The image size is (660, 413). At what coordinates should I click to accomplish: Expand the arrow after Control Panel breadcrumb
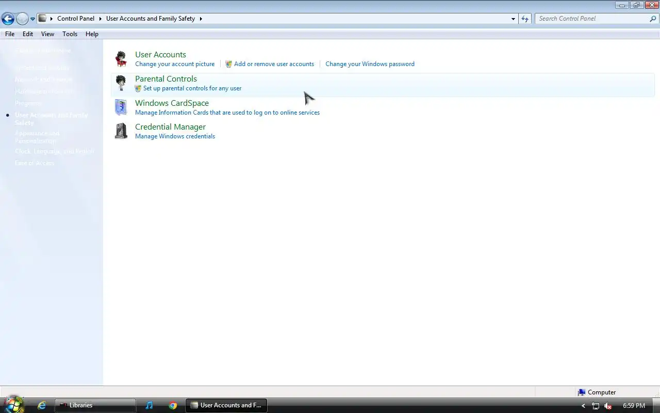pyautogui.click(x=101, y=19)
